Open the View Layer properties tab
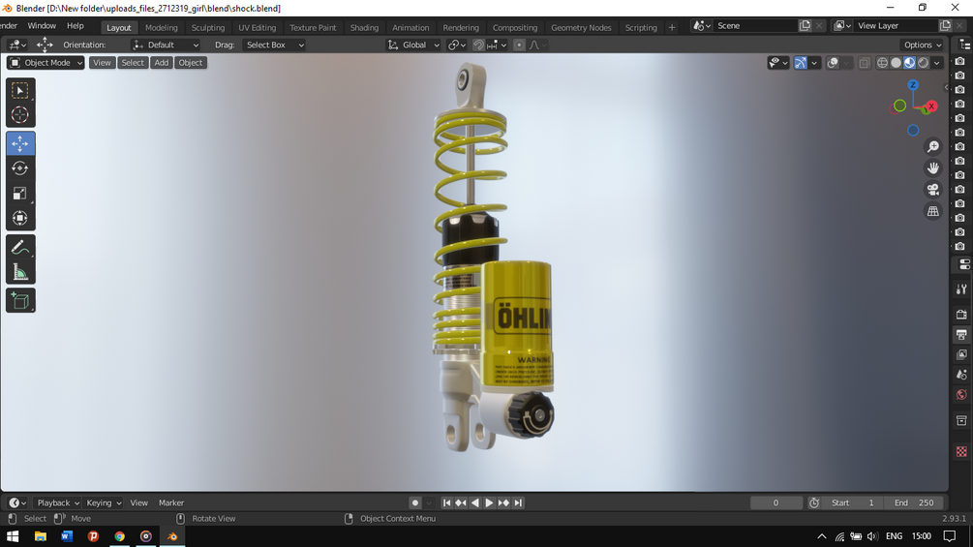The height and width of the screenshot is (547, 973). tap(961, 354)
